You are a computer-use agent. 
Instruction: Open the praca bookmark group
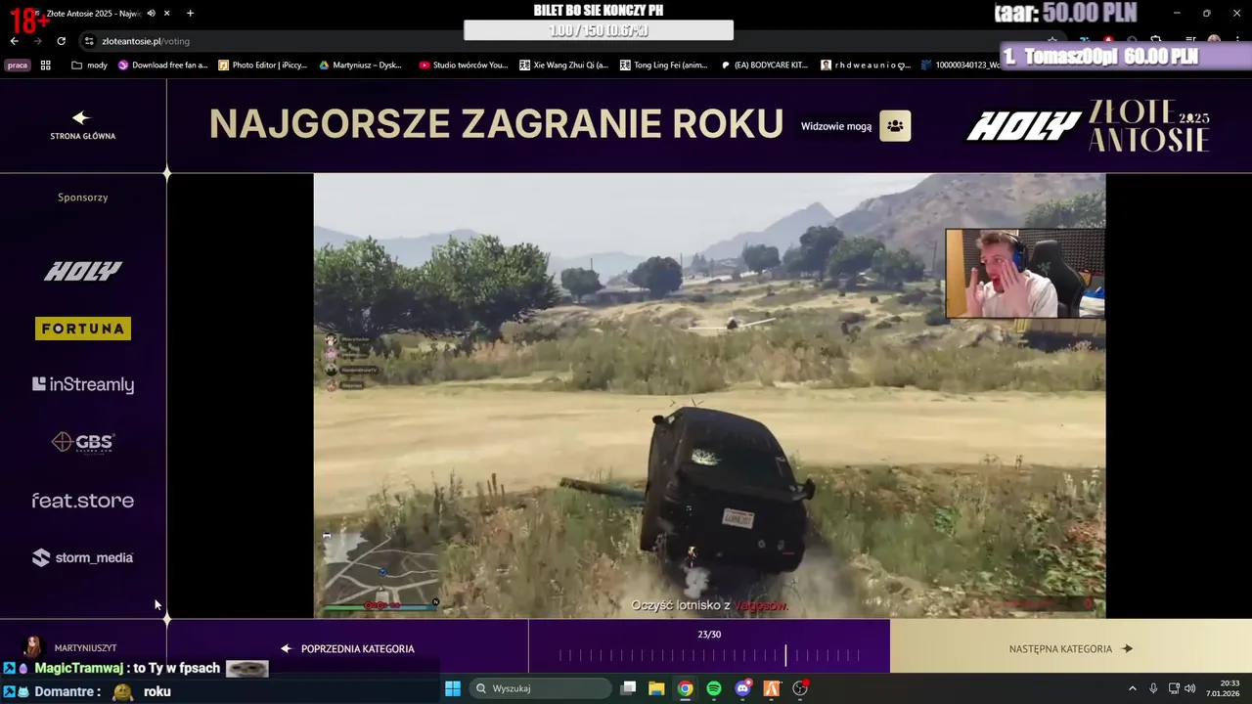[18, 66]
